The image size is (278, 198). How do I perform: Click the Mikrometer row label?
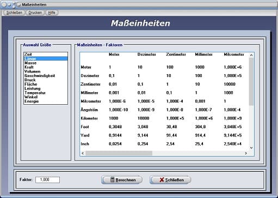(x=91, y=101)
